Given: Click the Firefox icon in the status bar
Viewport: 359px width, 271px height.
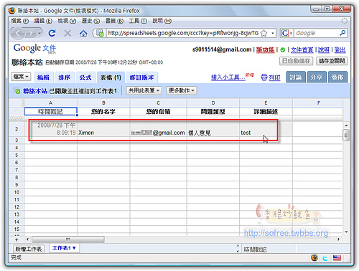Looking at the screenshot, I should tap(314, 257).
